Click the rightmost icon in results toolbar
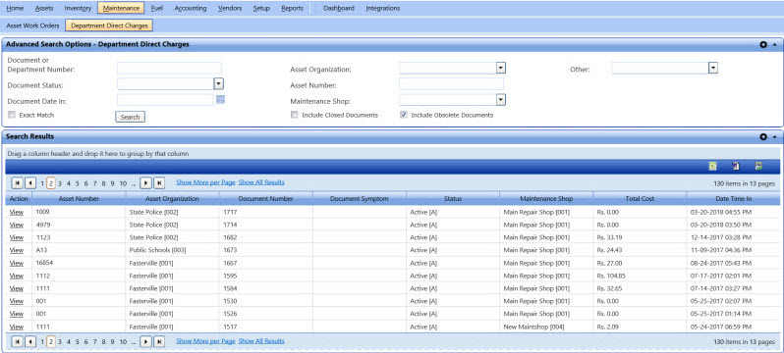784x353 pixels. click(x=758, y=167)
